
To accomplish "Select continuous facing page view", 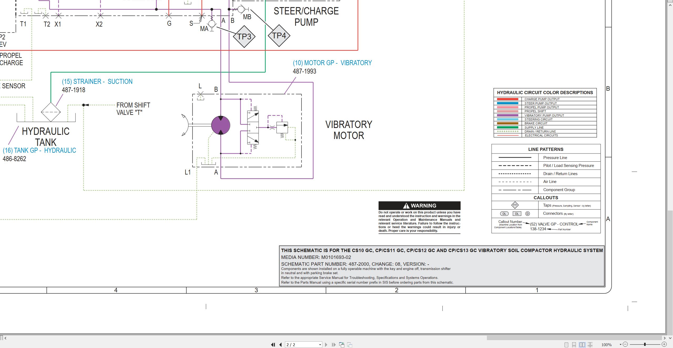I will point(590,345).
